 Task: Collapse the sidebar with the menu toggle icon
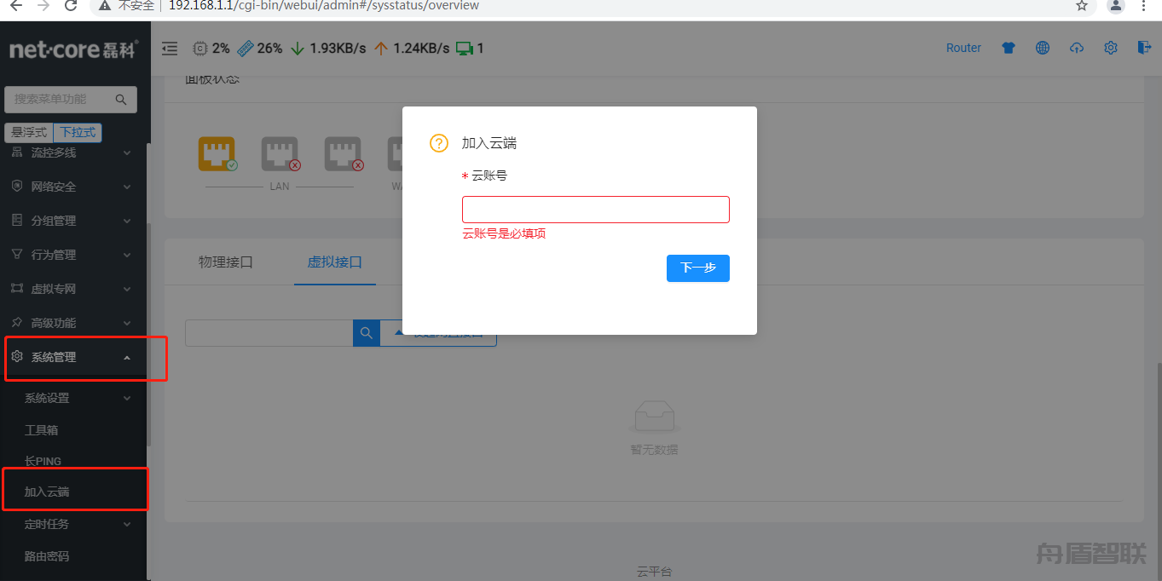pos(169,49)
